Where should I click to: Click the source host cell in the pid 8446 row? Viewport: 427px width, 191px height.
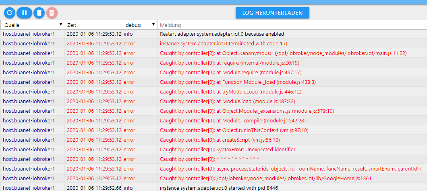pyautogui.click(x=33, y=188)
